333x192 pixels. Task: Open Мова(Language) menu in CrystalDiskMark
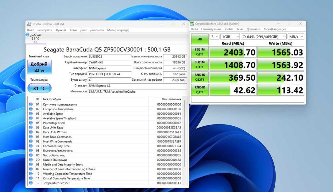pyautogui.click(x=275, y=29)
